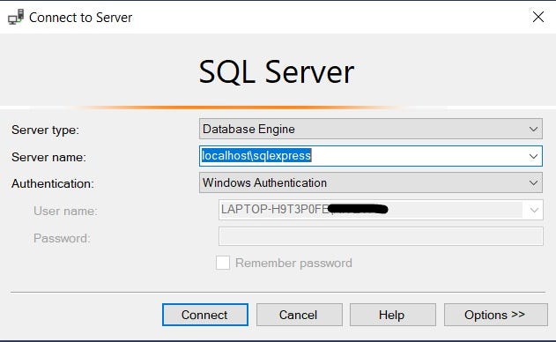Click the Server type label
Screen dimensions: 556x342
(x=46, y=130)
